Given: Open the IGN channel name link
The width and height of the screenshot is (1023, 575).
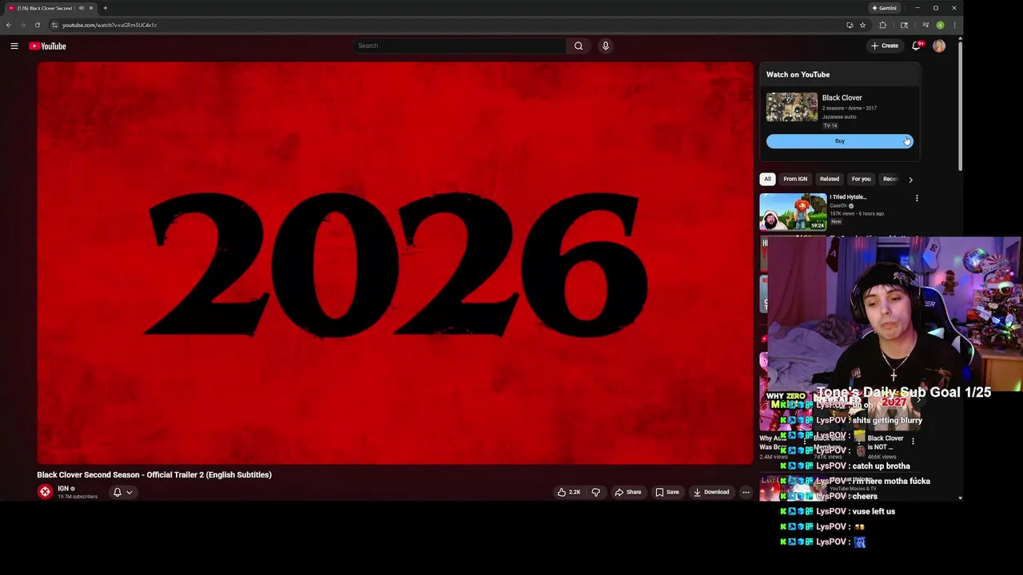Looking at the screenshot, I should [63, 489].
